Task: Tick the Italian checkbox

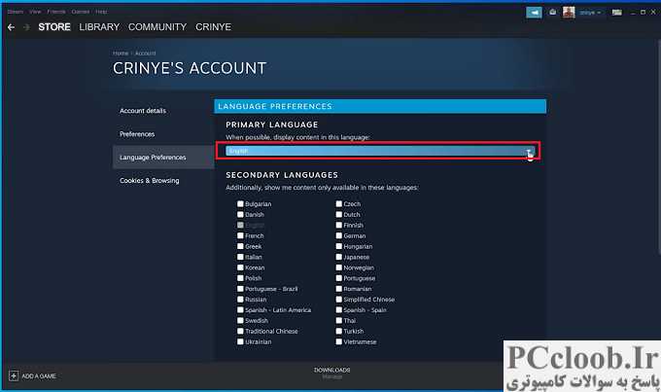Action: point(240,257)
